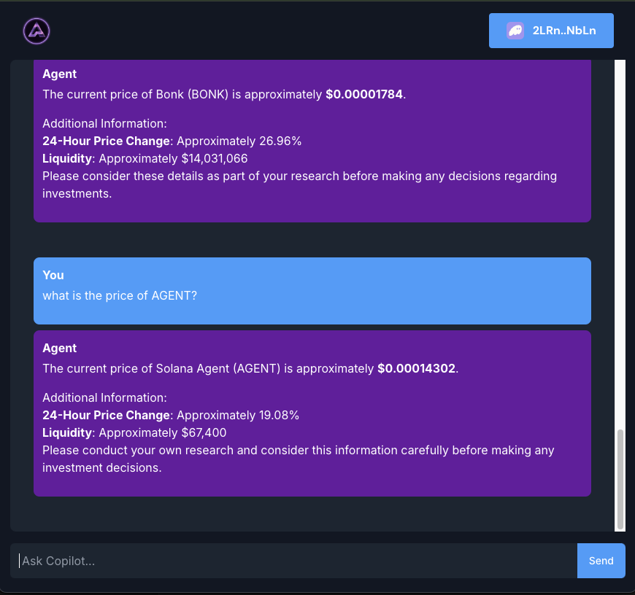Click the 24-Hour Price Change 19.08% line
This screenshot has width=635, height=595.
[171, 416]
